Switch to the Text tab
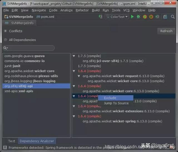Image resolution: width=178 pixels, height=152 pixels. [12, 141]
